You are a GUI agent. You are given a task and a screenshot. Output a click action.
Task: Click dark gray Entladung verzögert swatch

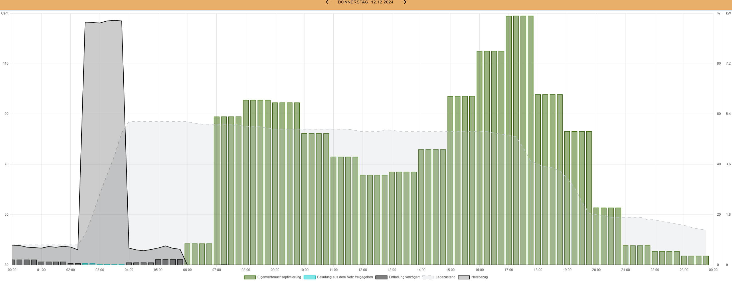pyautogui.click(x=381, y=277)
